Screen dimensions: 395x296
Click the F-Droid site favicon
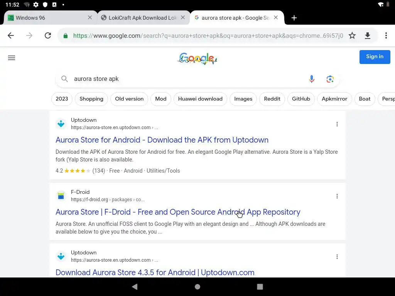click(x=61, y=195)
